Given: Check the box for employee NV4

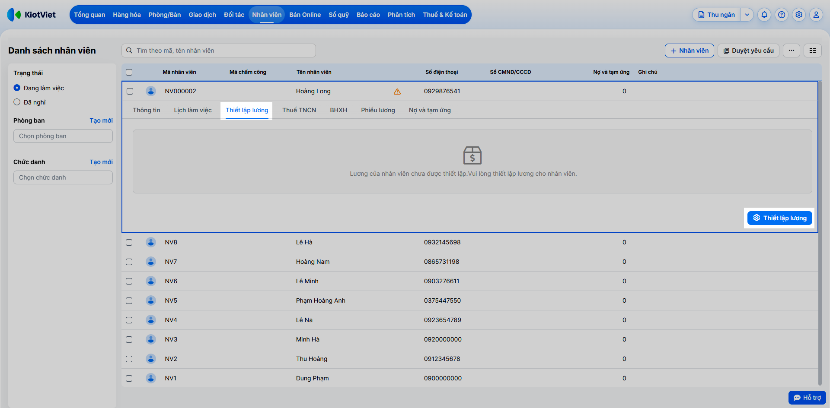Looking at the screenshot, I should click(129, 320).
